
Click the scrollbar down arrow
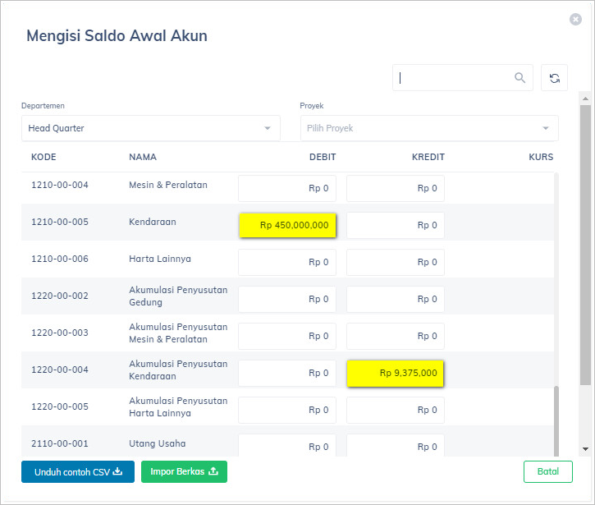click(585, 449)
